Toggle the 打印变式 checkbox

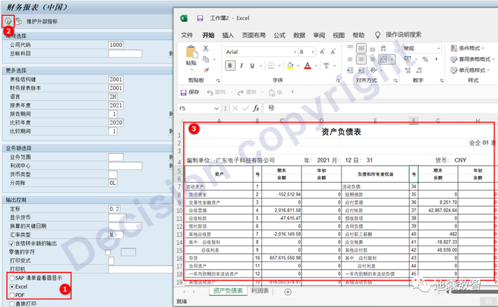(111, 260)
